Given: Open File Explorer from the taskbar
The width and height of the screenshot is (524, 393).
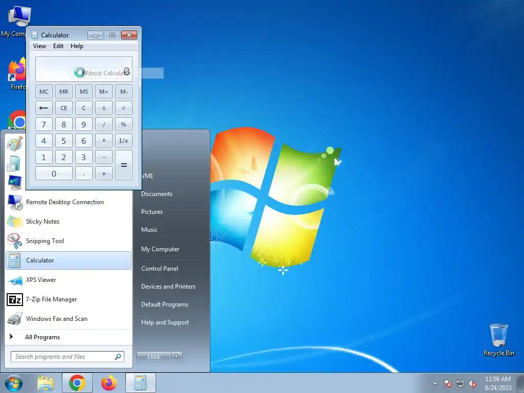Looking at the screenshot, I should pos(46,383).
